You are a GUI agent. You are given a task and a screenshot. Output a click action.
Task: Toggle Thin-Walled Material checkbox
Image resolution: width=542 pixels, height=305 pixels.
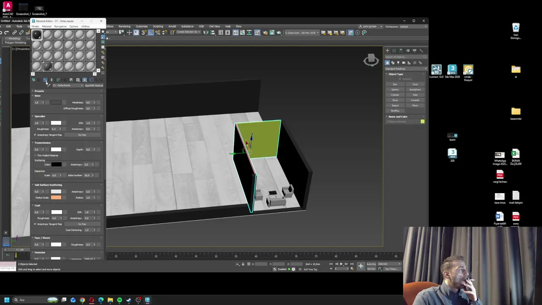[x=35, y=155]
